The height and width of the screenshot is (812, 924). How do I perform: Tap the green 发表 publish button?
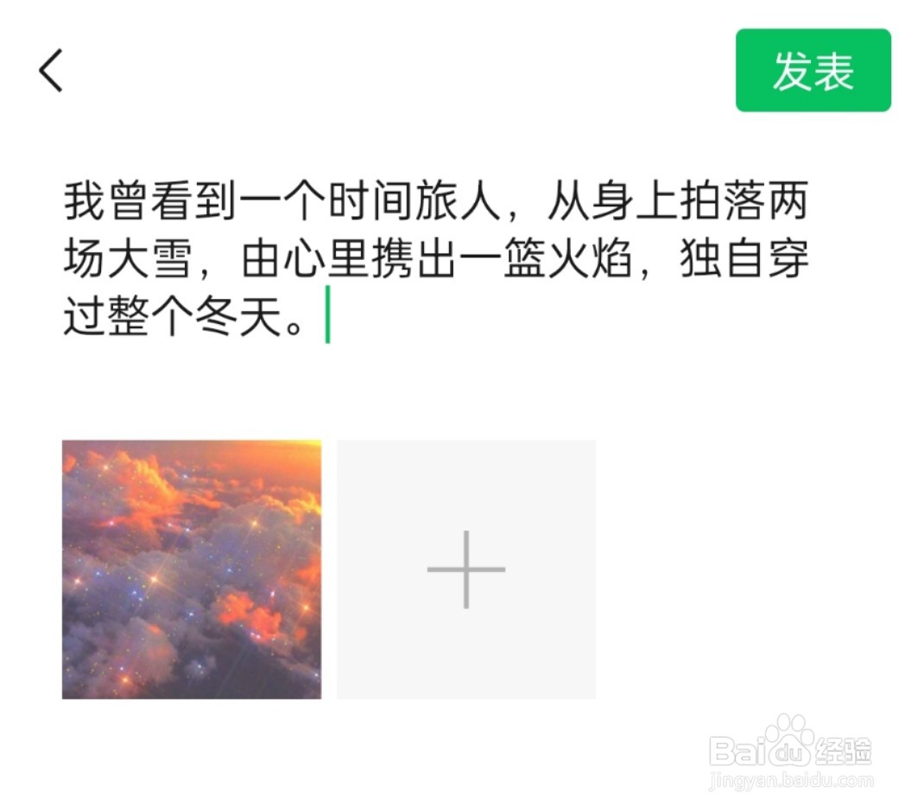(813, 70)
